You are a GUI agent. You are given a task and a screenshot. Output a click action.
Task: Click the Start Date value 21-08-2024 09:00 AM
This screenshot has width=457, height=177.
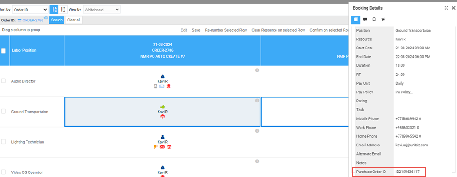coord(413,48)
